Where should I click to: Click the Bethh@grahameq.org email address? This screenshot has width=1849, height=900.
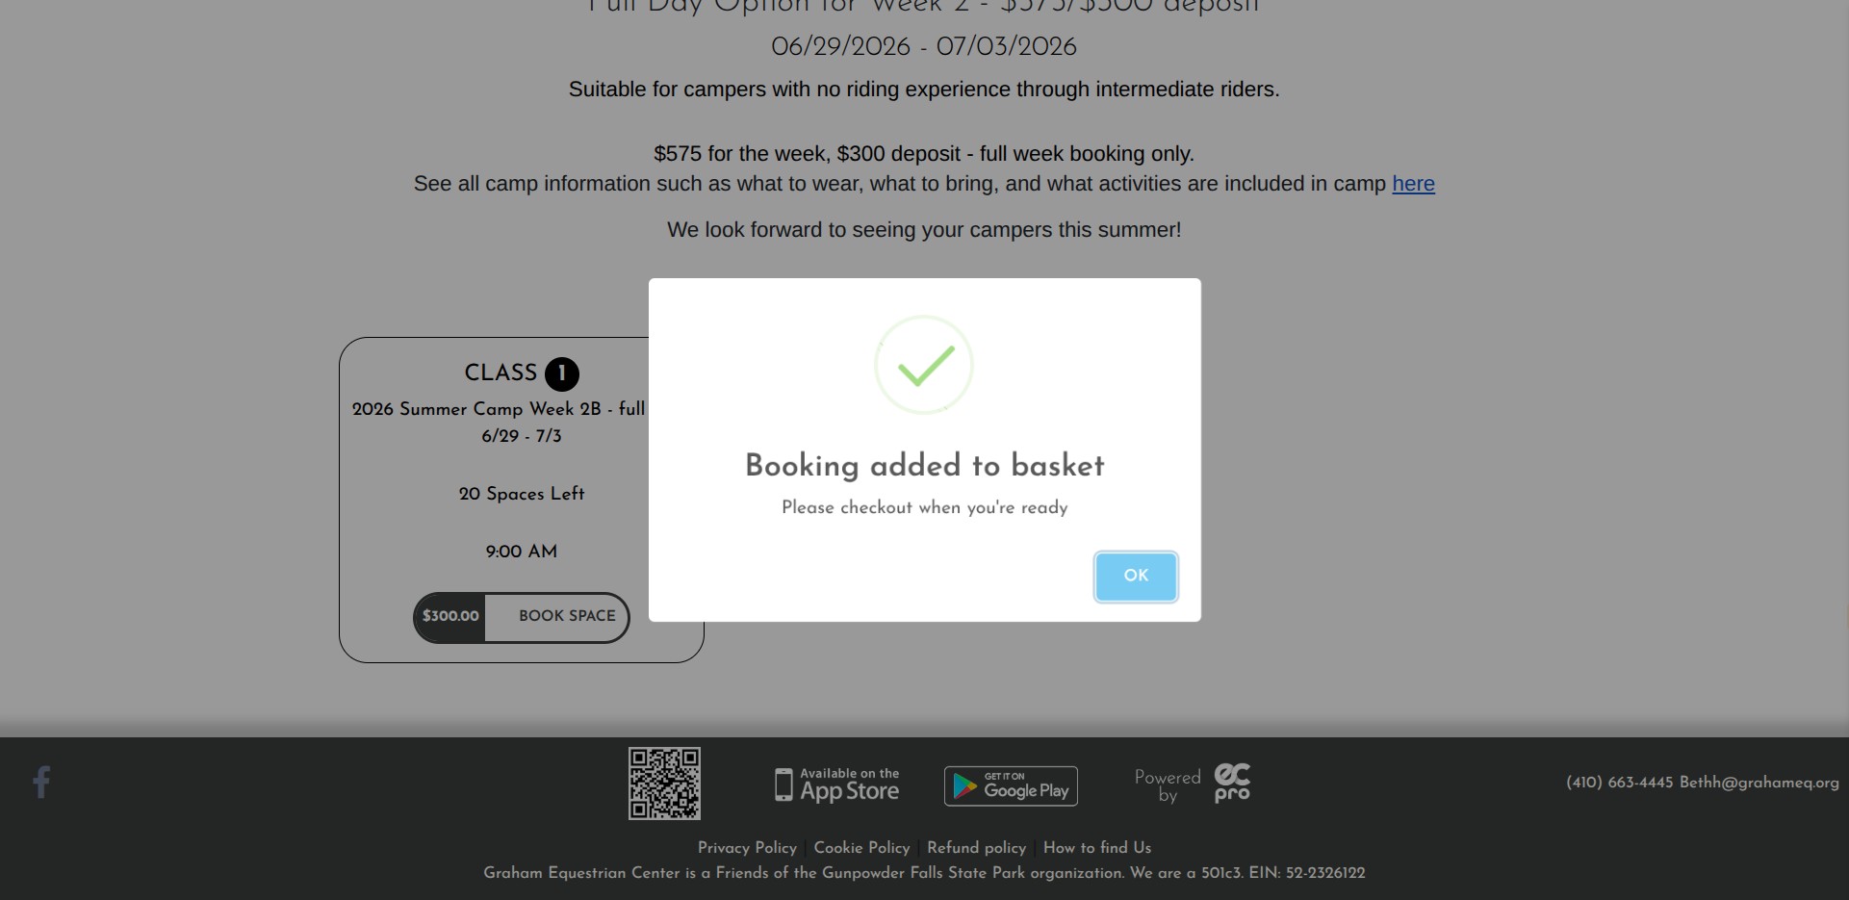click(1759, 783)
